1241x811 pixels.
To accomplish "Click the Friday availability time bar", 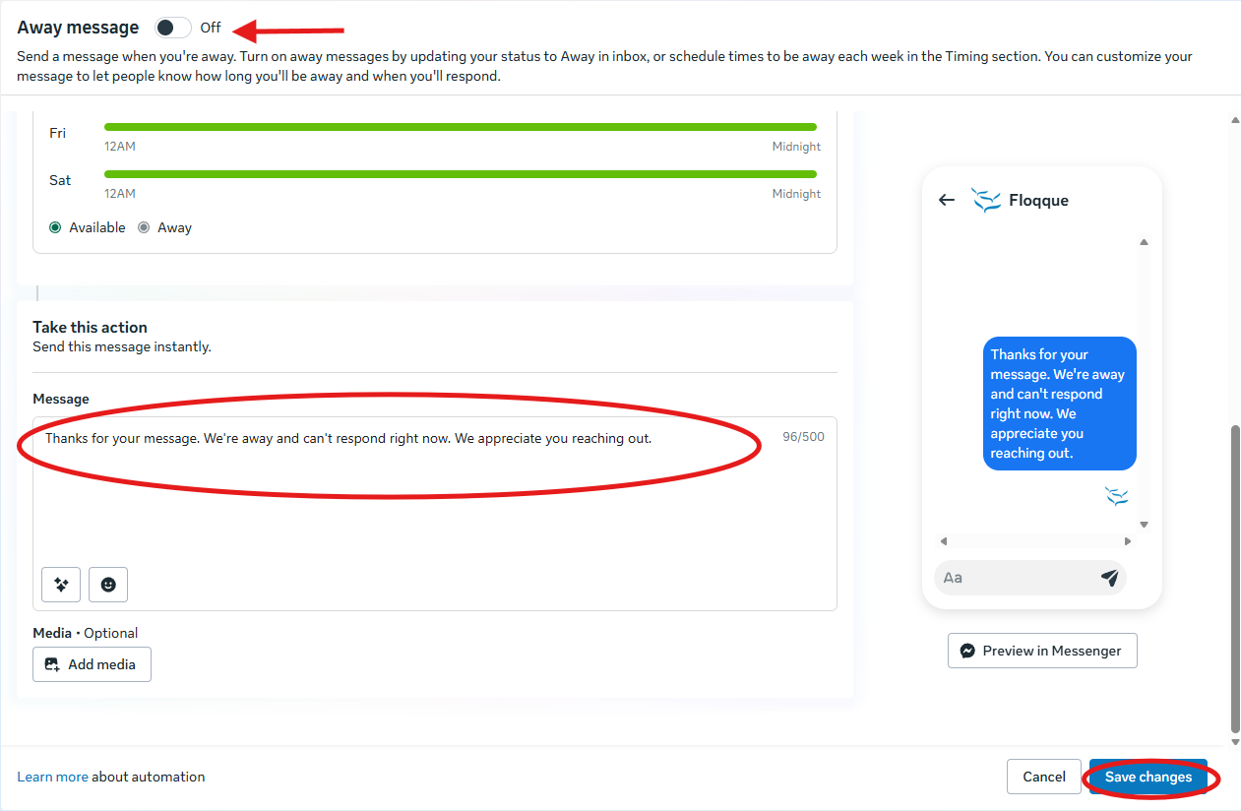I will coord(460,127).
